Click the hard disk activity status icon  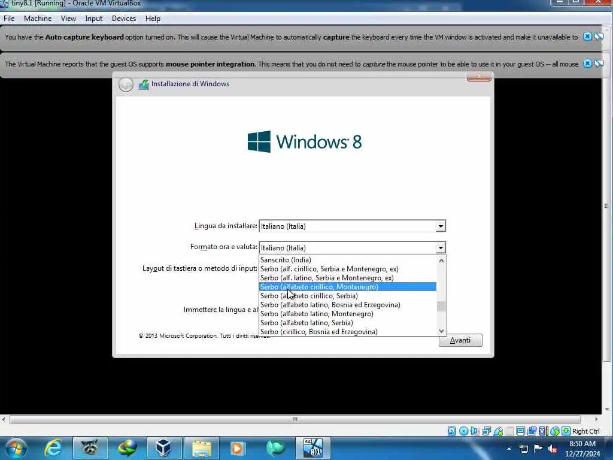click(451, 431)
